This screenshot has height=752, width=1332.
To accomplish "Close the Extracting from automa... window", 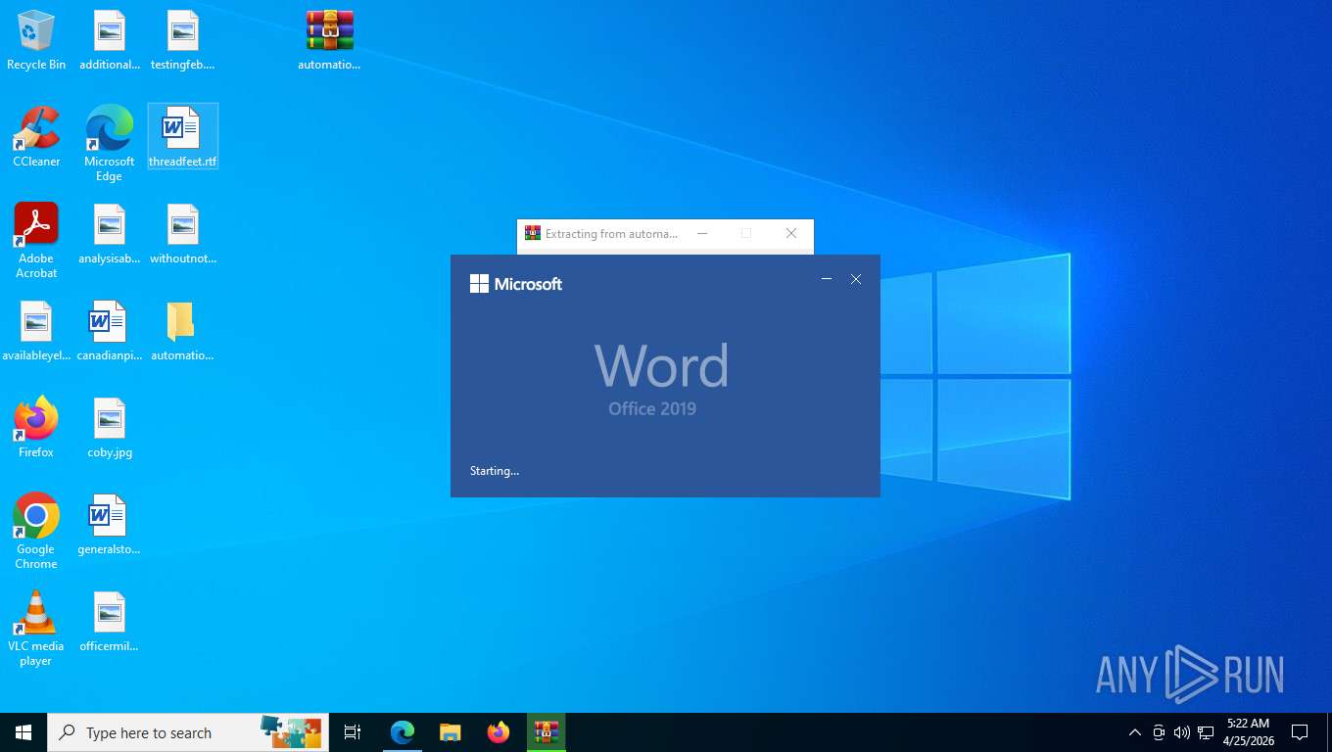I will tap(791, 233).
